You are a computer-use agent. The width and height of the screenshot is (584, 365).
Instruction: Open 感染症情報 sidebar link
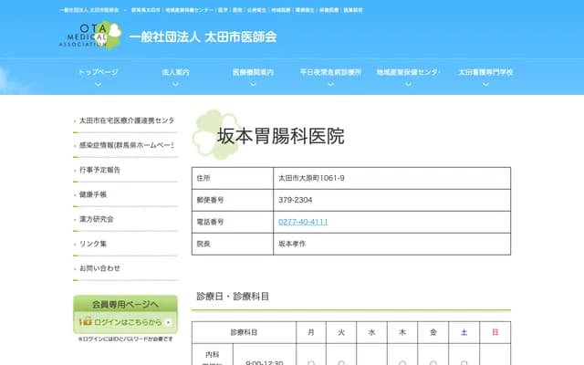(126, 145)
